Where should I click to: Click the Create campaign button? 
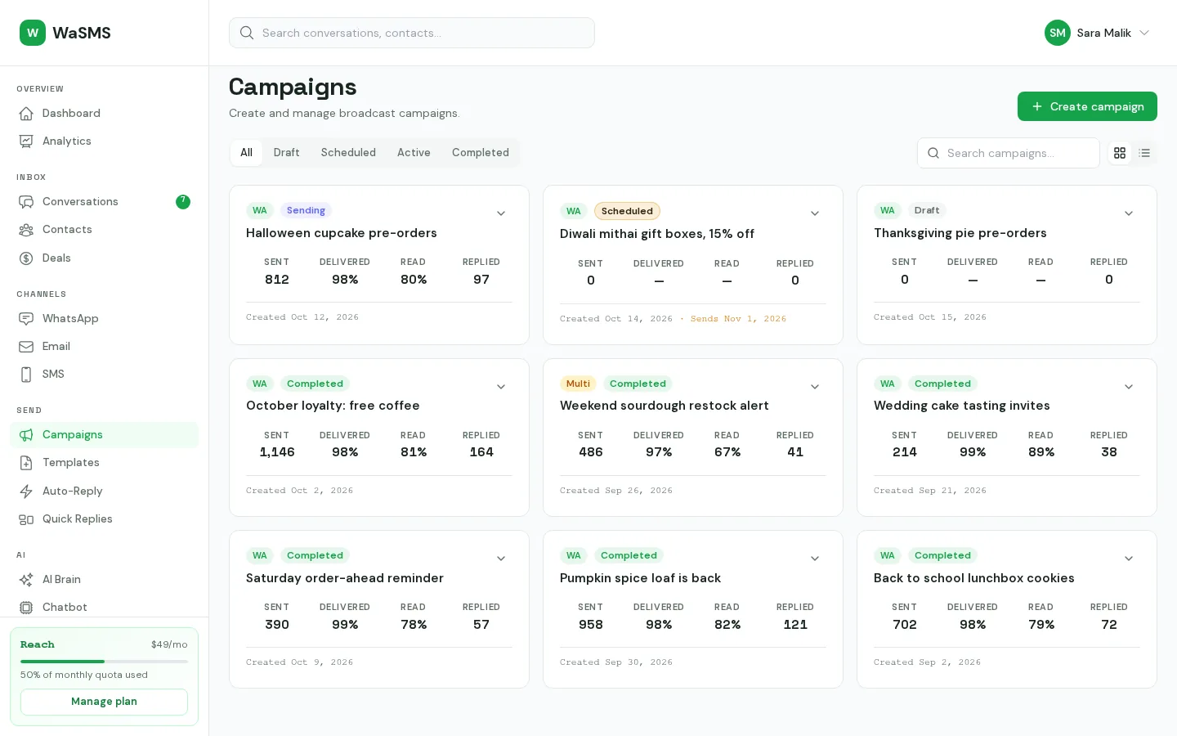pyautogui.click(x=1087, y=106)
